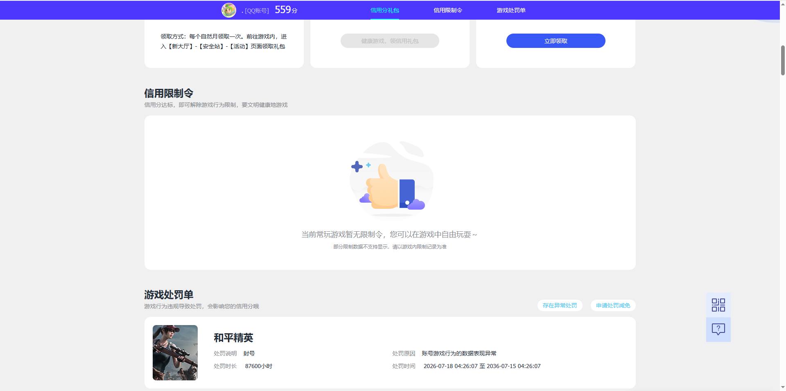Click the user avatar in top bar
This screenshot has height=391, width=786.
[229, 10]
